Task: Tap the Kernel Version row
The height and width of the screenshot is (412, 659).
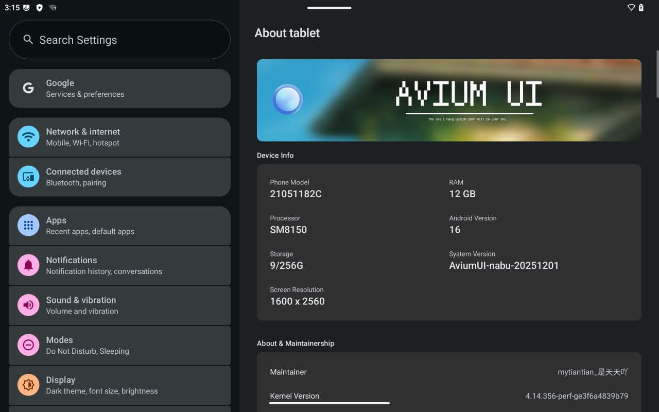Action: click(449, 396)
